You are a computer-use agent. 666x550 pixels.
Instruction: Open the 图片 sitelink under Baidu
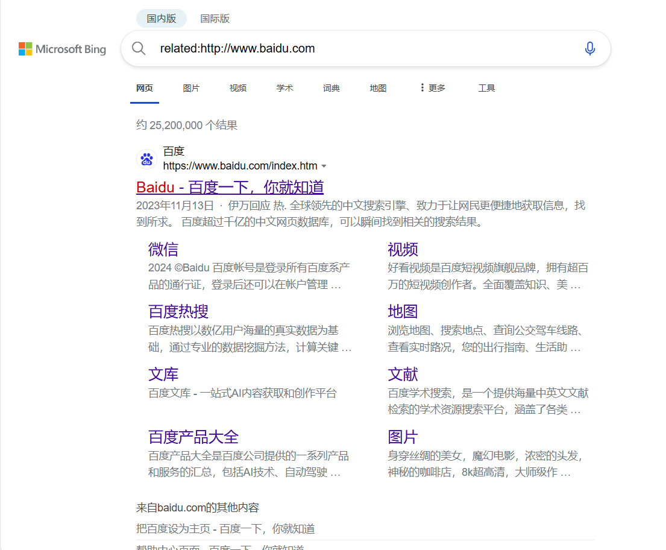403,437
